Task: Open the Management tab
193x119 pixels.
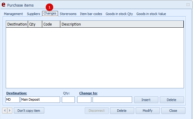Action: pyautogui.click(x=13, y=14)
